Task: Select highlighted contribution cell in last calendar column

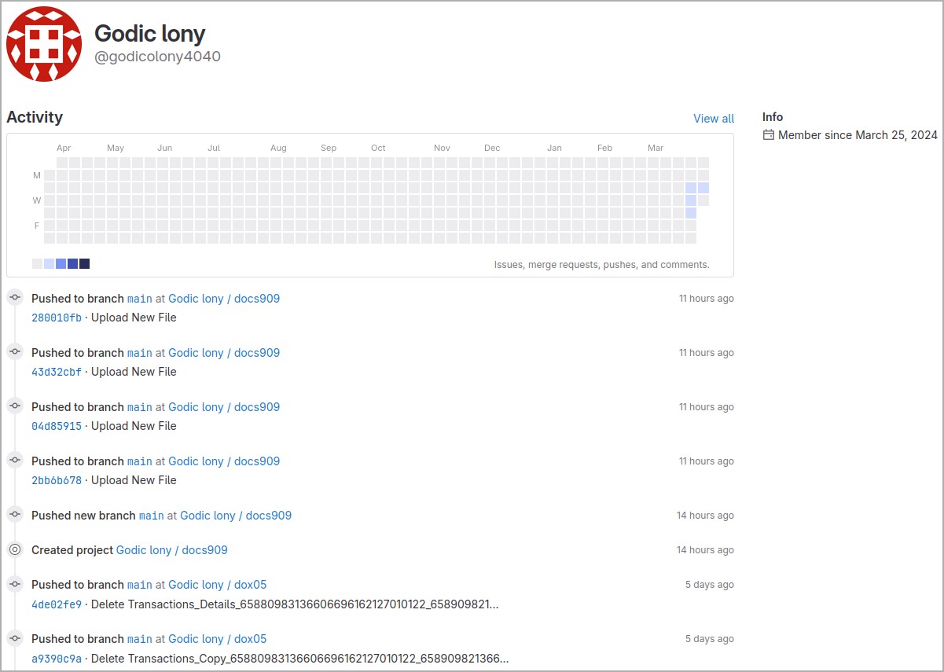Action: pos(703,188)
